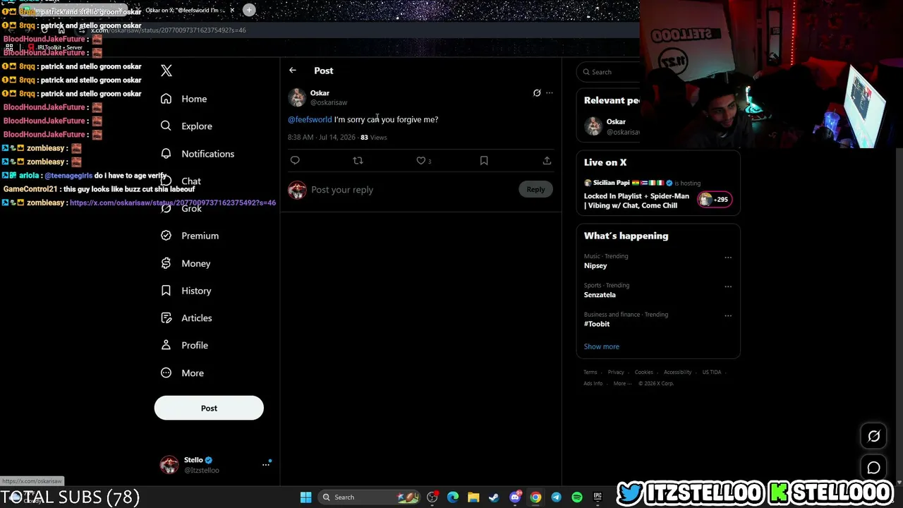Screen dimensions: 903x508
Task: Click the Privacy footer link
Action: (616, 373)
